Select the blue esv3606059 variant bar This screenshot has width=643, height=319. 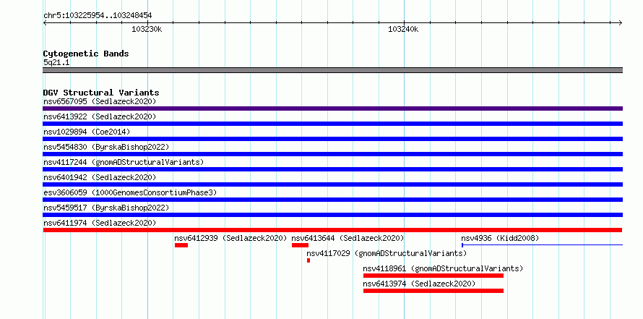coord(332,200)
